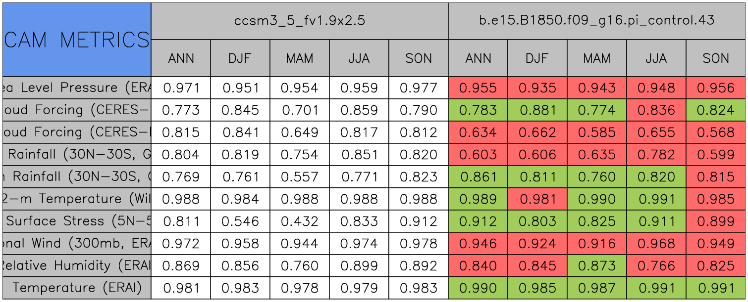Click the CAM METRICS title cell
Image resolution: width=748 pixels, height=302 pixels.
coord(77,40)
